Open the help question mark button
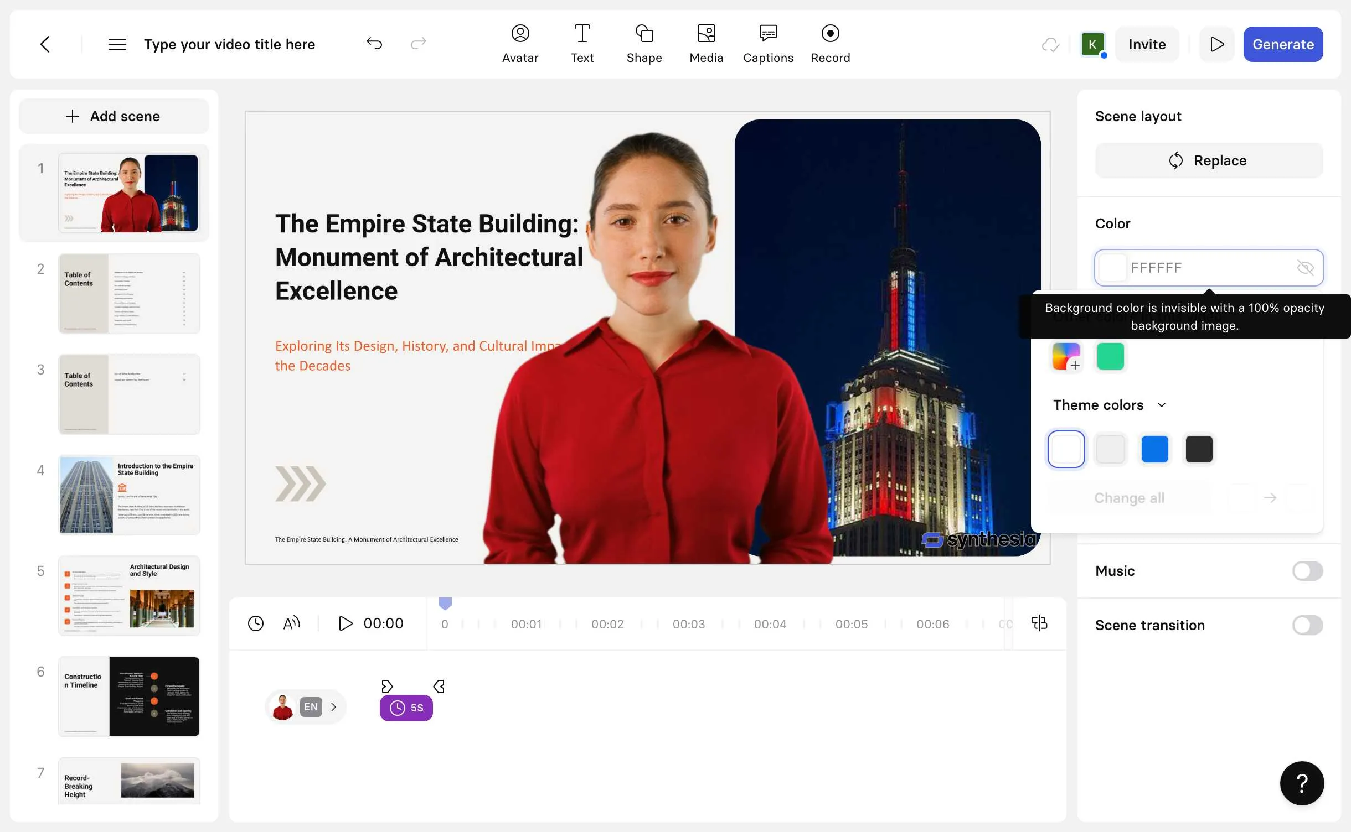The image size is (1351, 832). coord(1302,783)
